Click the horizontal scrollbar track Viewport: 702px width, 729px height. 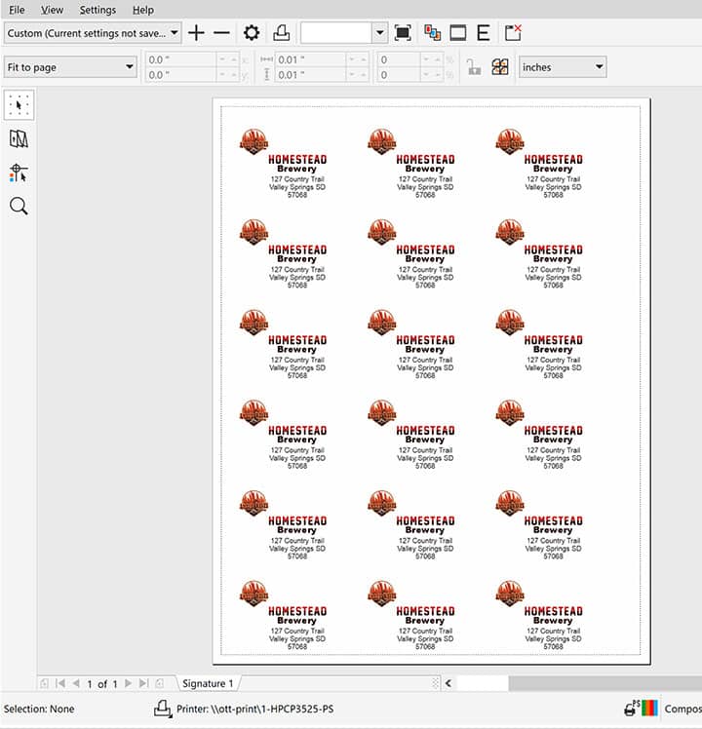pyautogui.click(x=604, y=683)
